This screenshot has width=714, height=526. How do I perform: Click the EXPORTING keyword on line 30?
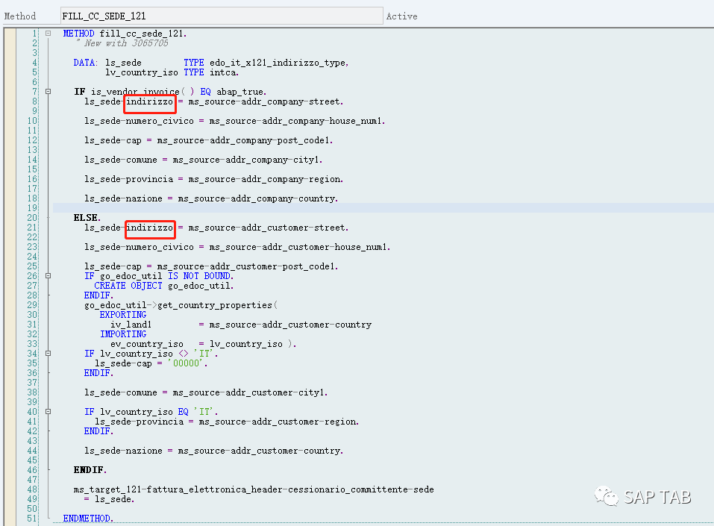pos(123,315)
